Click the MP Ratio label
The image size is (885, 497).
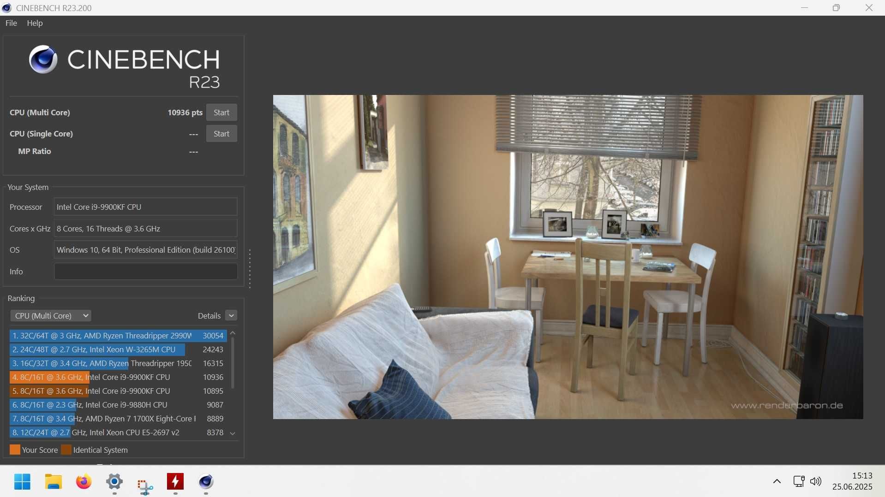[x=35, y=151]
